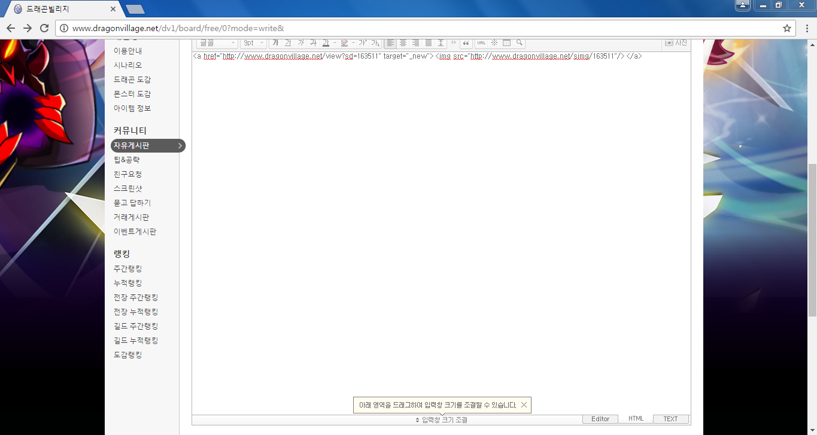Toggle bold text formatting in editor
This screenshot has height=435, width=817.
[x=276, y=42]
